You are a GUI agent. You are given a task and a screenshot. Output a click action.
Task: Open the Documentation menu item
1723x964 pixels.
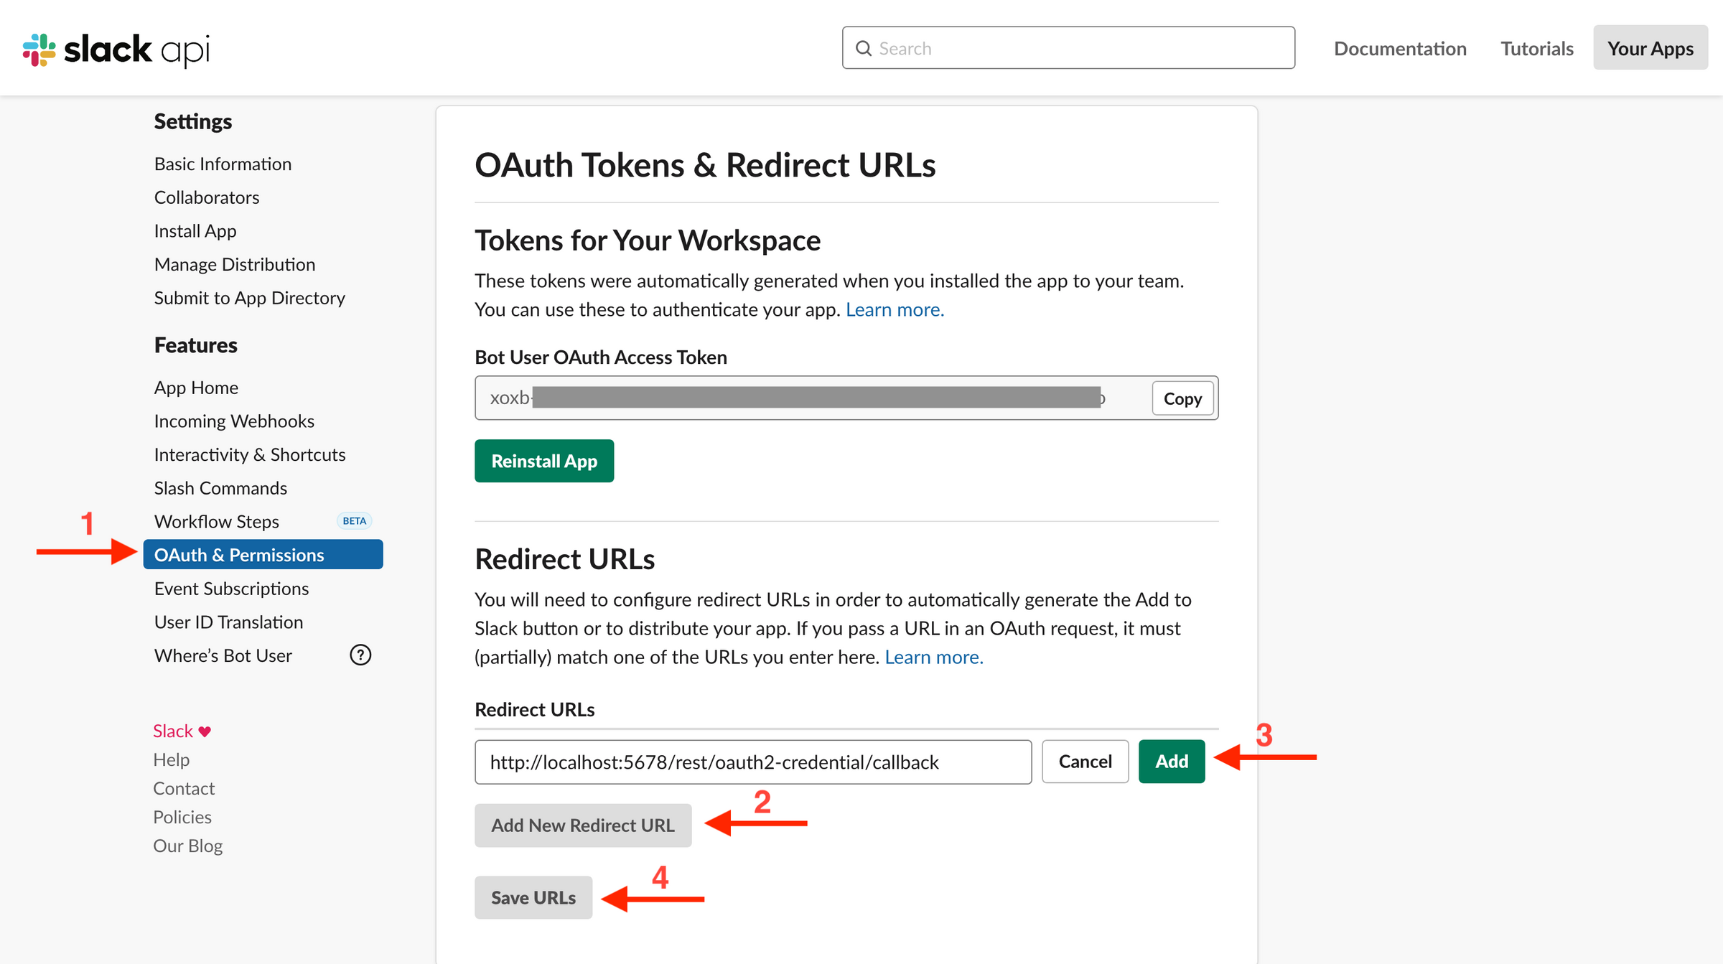coord(1400,47)
